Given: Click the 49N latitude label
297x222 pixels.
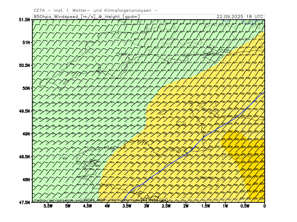Looking at the screenshot, I should (x=26, y=134).
